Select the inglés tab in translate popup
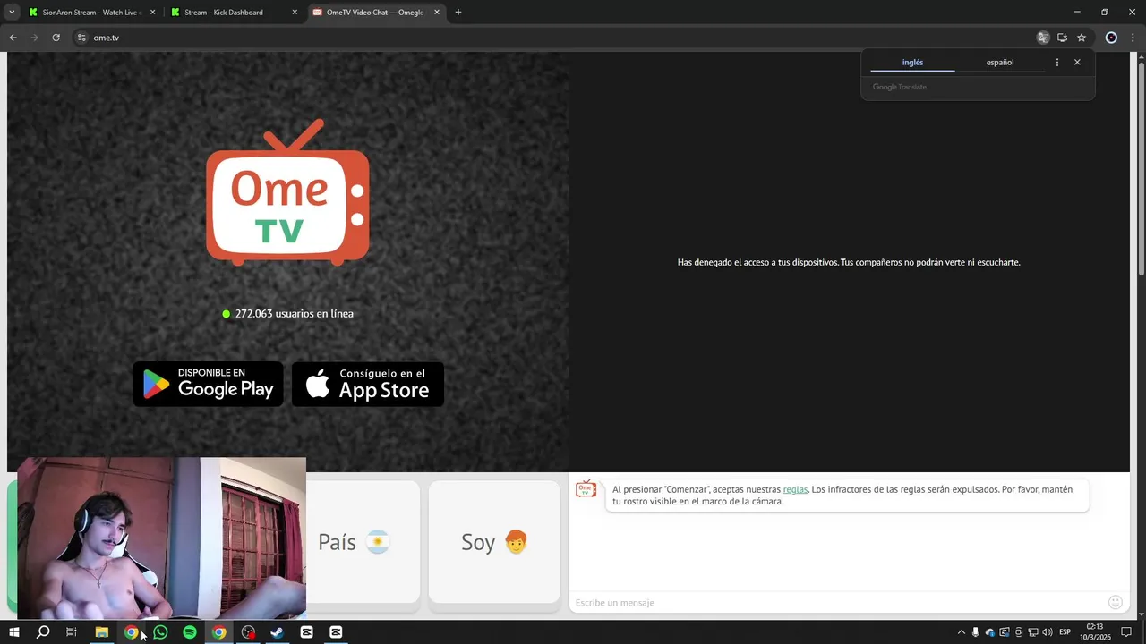Viewport: 1146px width, 644px height. tap(912, 63)
